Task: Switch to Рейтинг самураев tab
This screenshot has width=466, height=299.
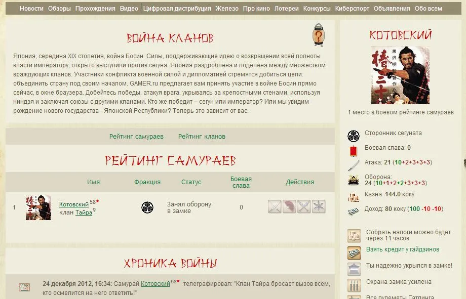Action: click(136, 137)
